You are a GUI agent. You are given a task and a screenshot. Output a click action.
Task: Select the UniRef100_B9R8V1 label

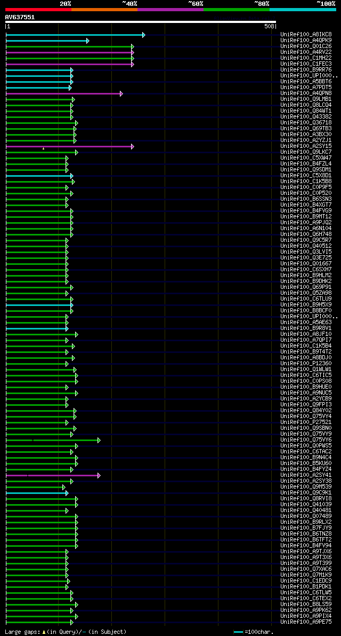coord(306,328)
